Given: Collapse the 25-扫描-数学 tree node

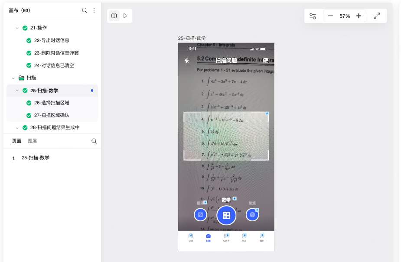Looking at the screenshot, I should click(x=17, y=91).
